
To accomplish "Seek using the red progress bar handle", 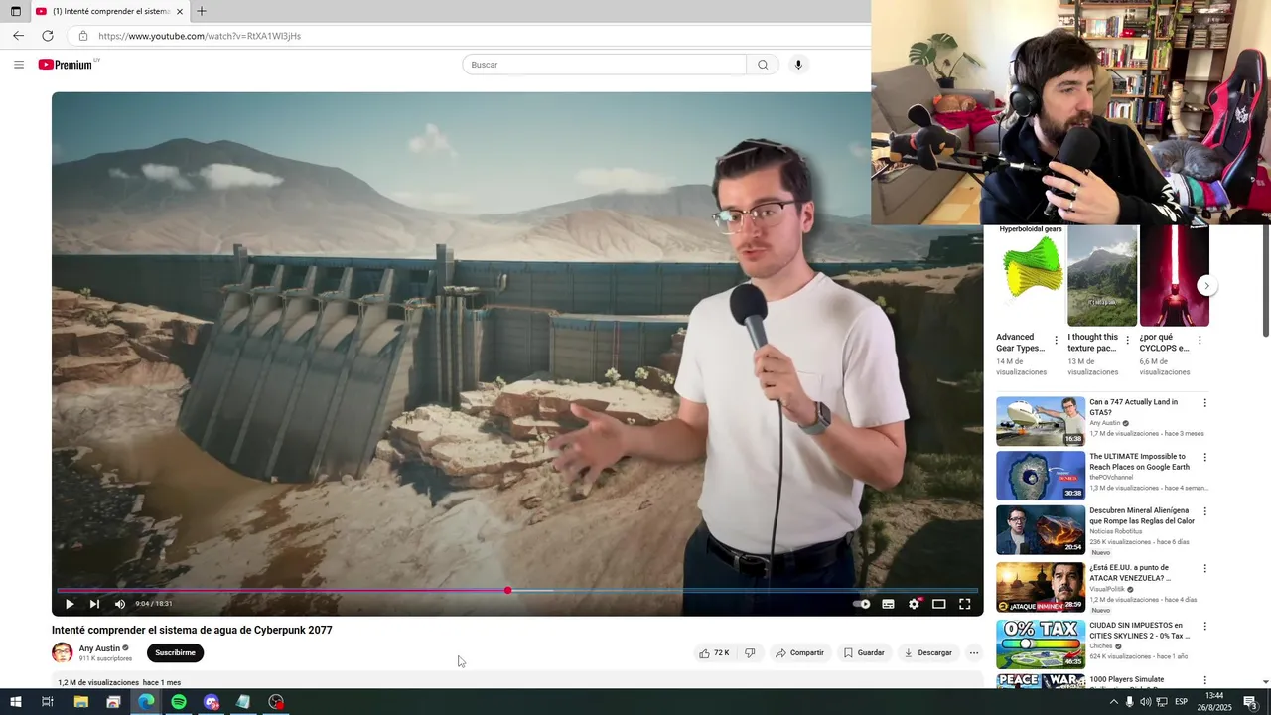I will (x=507, y=590).
